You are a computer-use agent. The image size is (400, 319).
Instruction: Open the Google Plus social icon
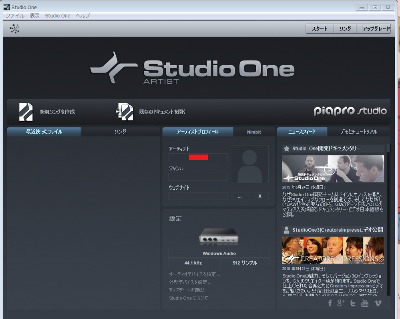(x=341, y=303)
